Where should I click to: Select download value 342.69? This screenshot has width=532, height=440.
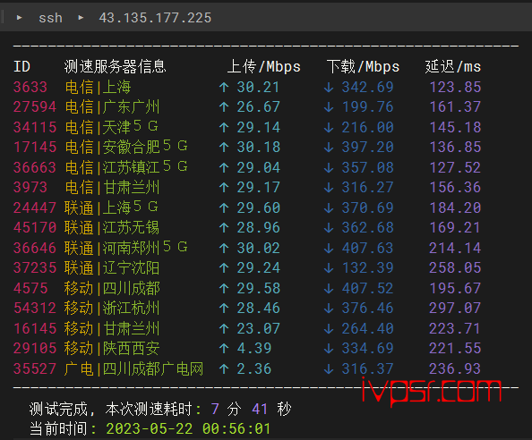pos(367,87)
